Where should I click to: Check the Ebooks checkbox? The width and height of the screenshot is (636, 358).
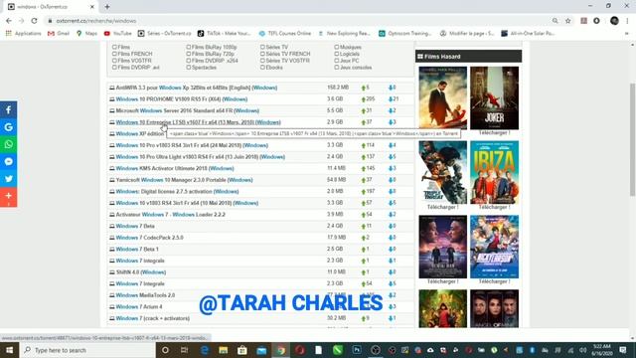pos(262,68)
